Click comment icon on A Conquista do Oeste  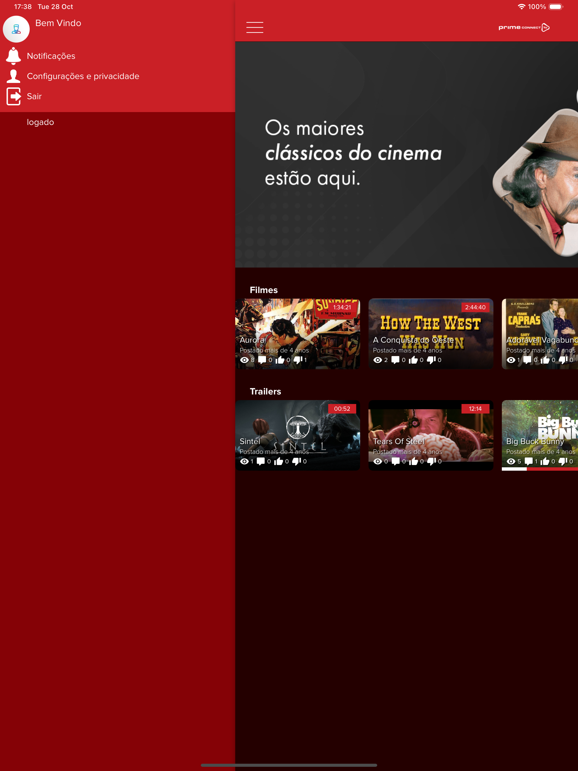click(395, 360)
